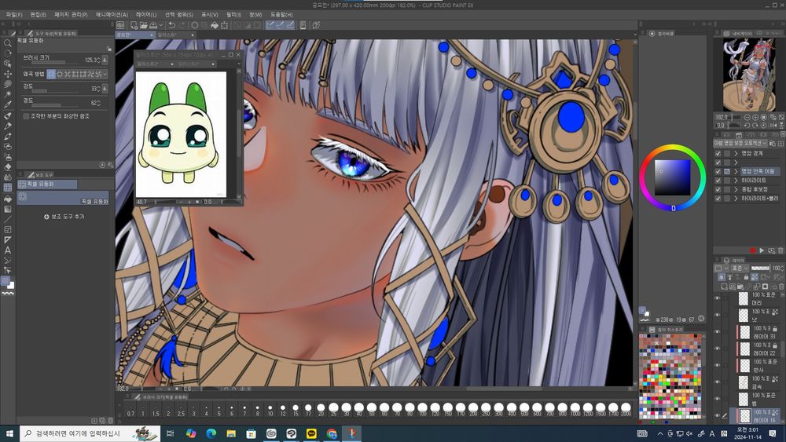This screenshot has width=786, height=442.
Task: Expand the 종합 후보정 auto action
Action: tap(736, 189)
